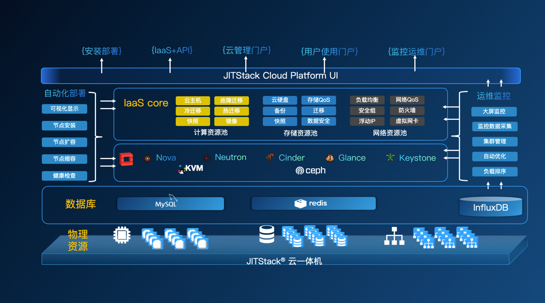This screenshot has width=545, height=303.
Task: Click the 冷迁移 box
Action: [193, 111]
